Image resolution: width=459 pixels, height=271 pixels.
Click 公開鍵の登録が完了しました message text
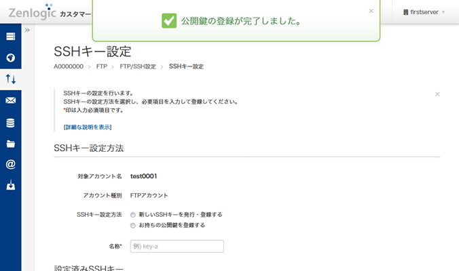241,21
